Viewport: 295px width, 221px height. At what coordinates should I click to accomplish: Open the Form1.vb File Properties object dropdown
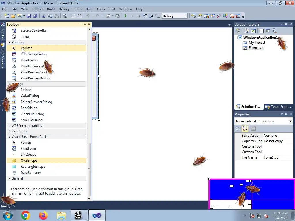click(x=290, y=121)
